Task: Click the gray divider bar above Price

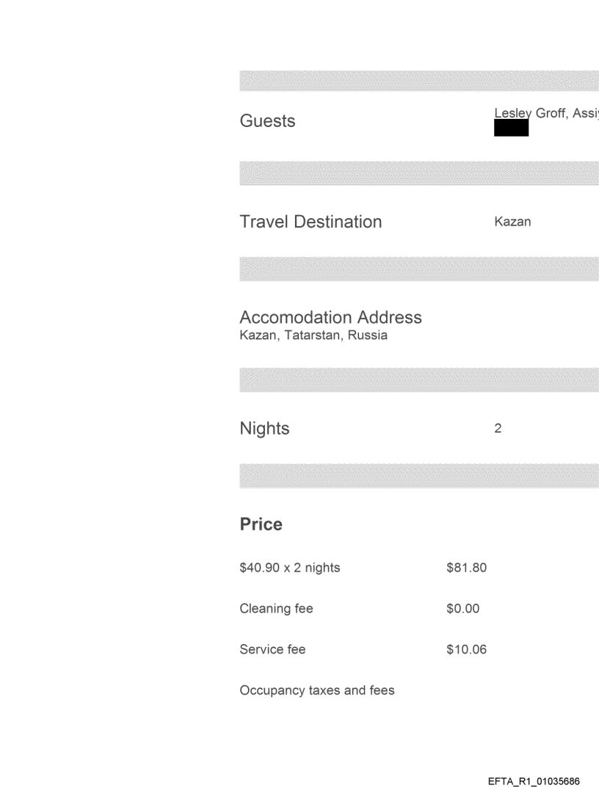Action: tap(418, 476)
